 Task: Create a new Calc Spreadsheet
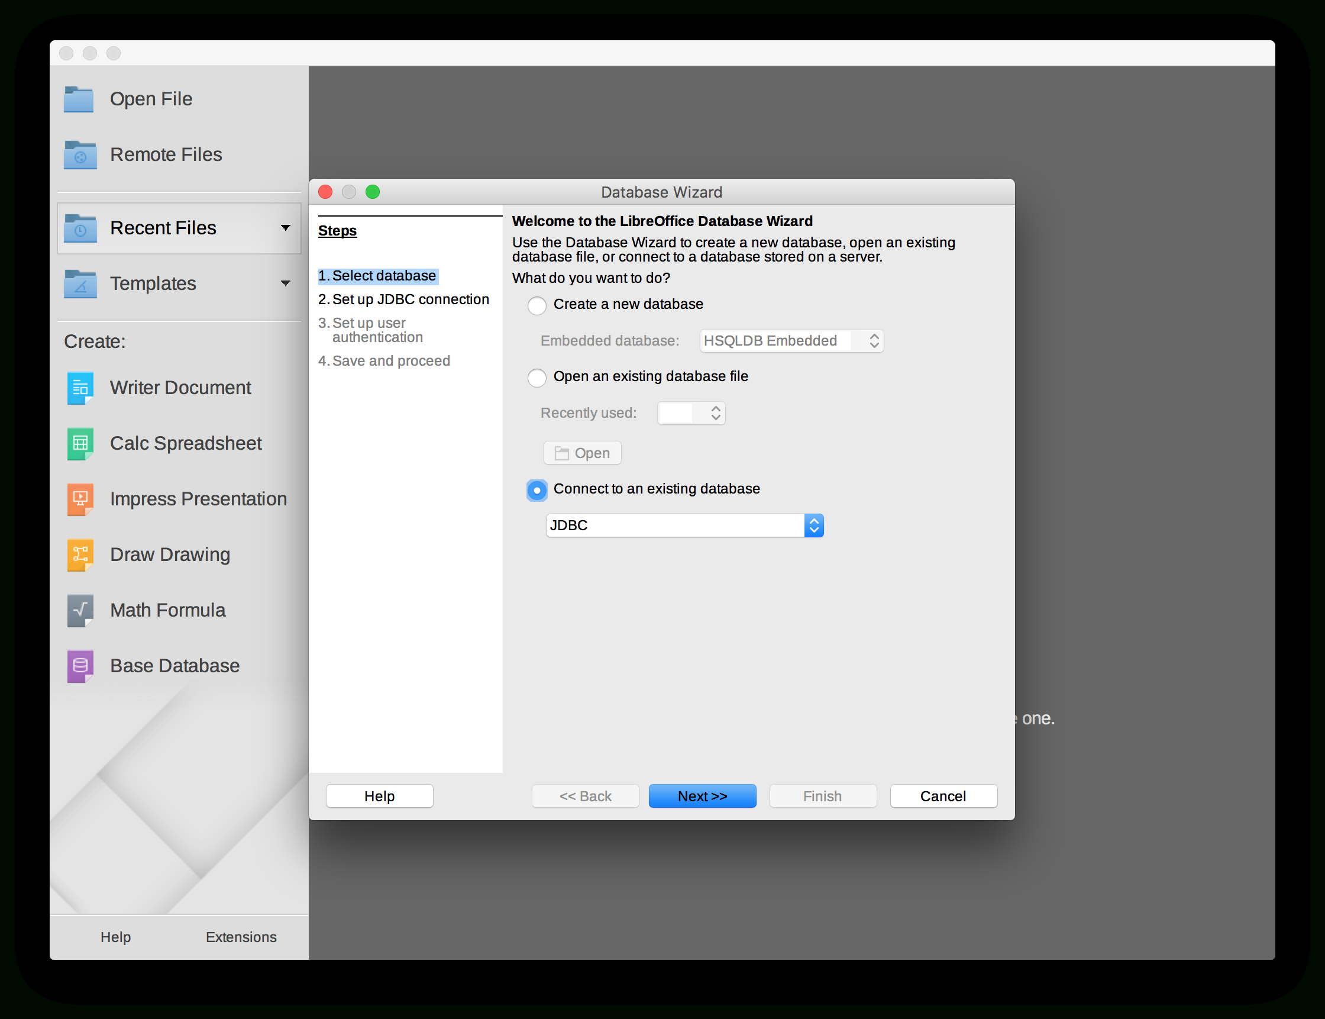pyautogui.click(x=186, y=443)
